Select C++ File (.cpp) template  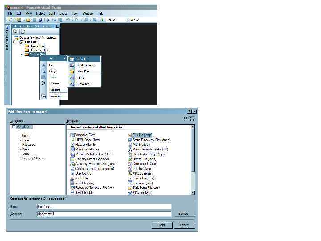click(142, 135)
